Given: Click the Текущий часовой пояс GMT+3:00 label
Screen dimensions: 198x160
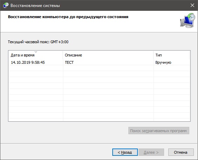Looking at the screenshot, I should tap(38, 42).
